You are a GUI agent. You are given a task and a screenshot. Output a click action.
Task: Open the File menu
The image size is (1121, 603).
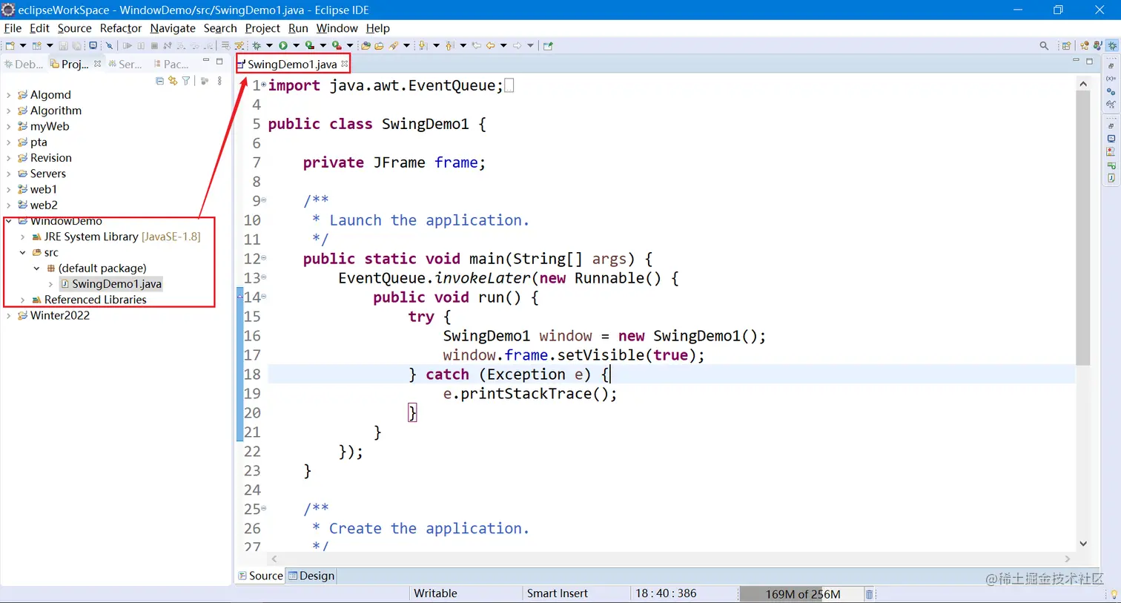(13, 28)
